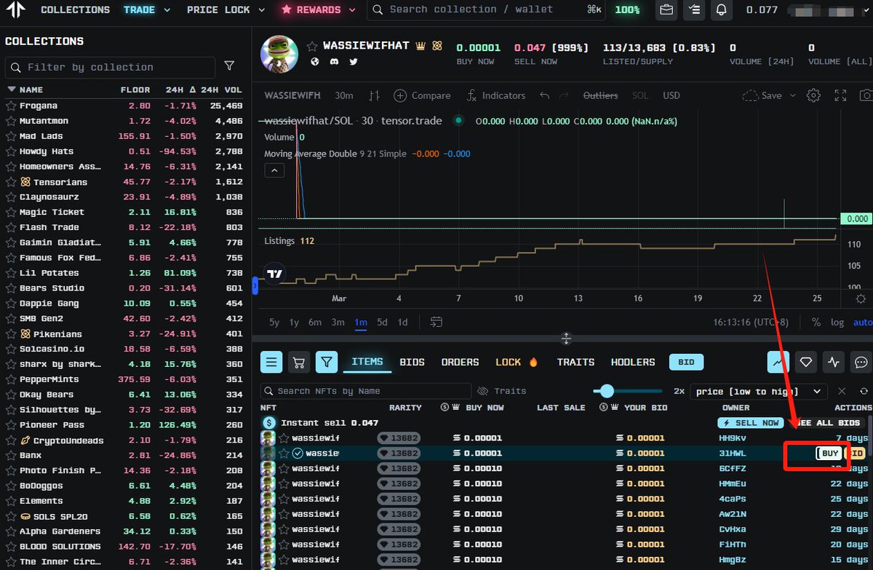Star the Mad Lads collection
873x570 pixels.
coord(11,136)
